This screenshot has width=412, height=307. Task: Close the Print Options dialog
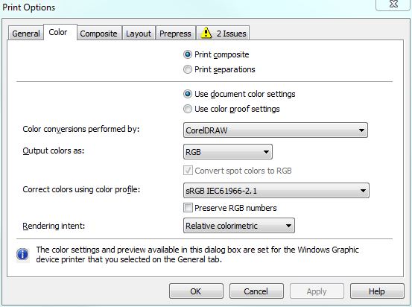(x=393, y=4)
